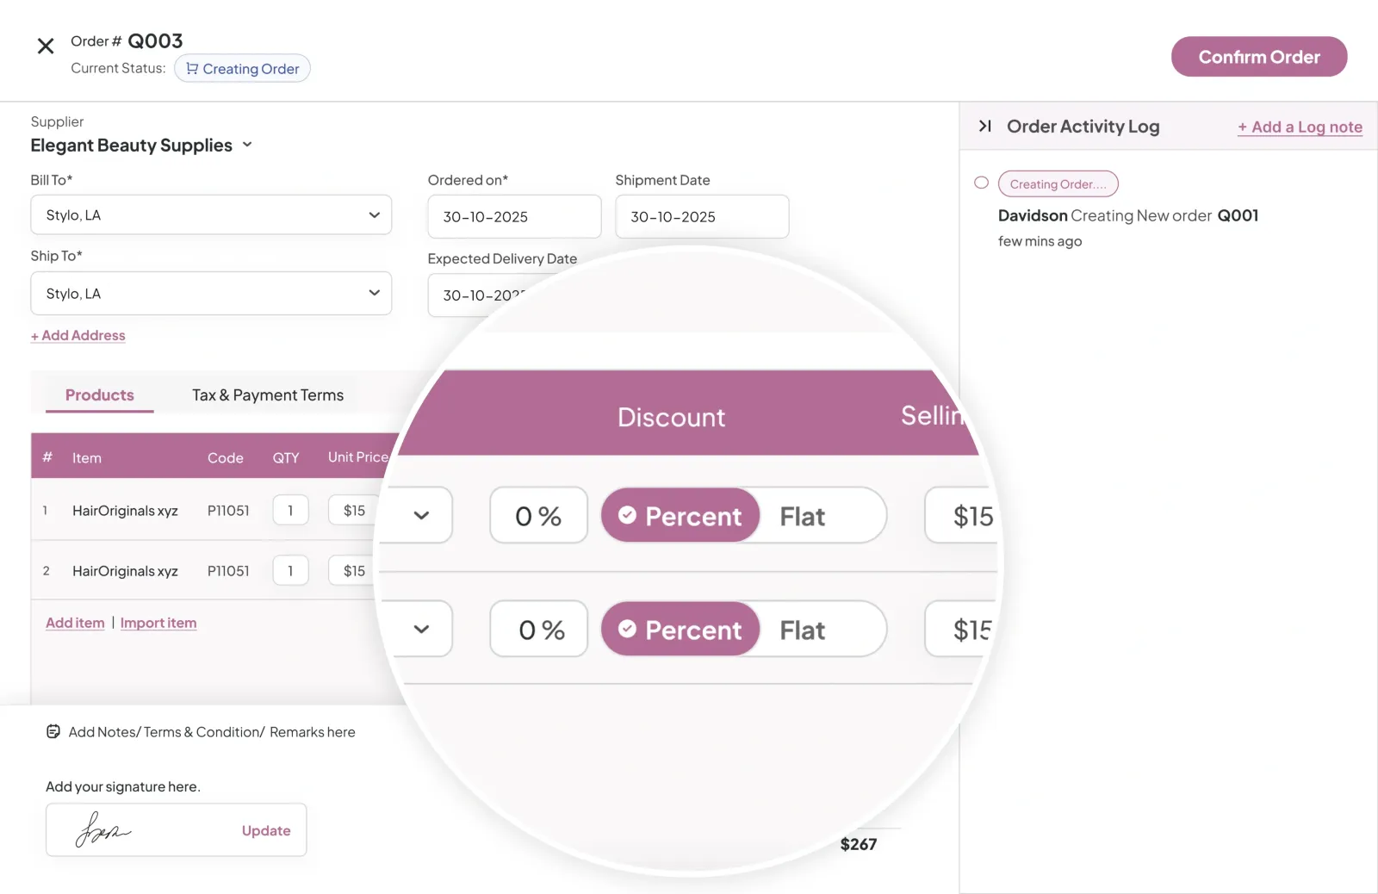
Task: Click the Unit Price column header
Action: [358, 457]
